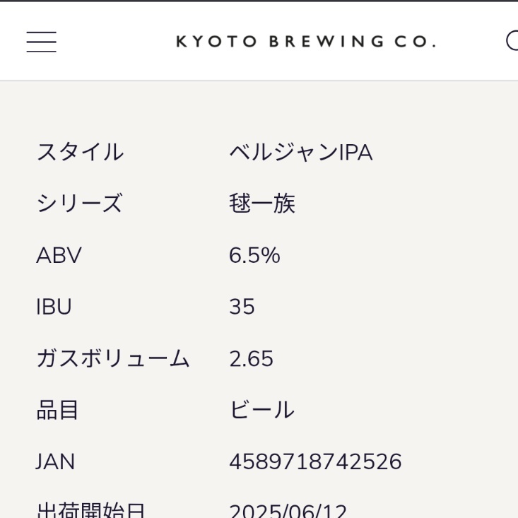
Task: Click the JAN row label
Action: 55,461
